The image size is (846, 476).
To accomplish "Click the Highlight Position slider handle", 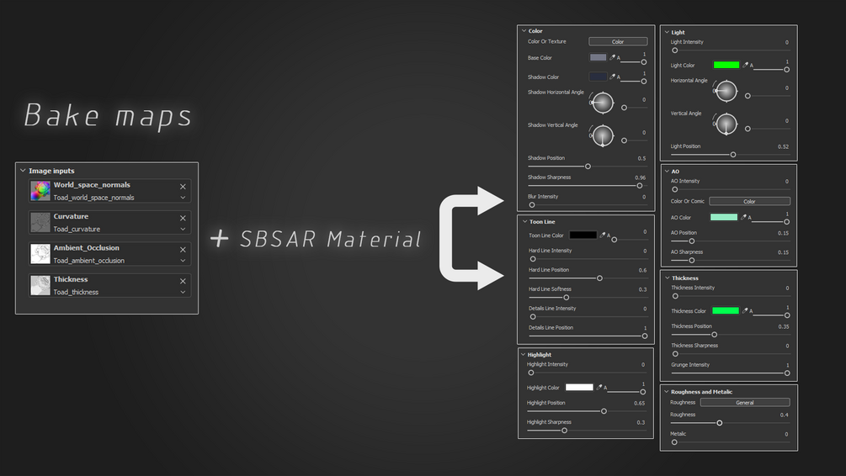I will [604, 411].
